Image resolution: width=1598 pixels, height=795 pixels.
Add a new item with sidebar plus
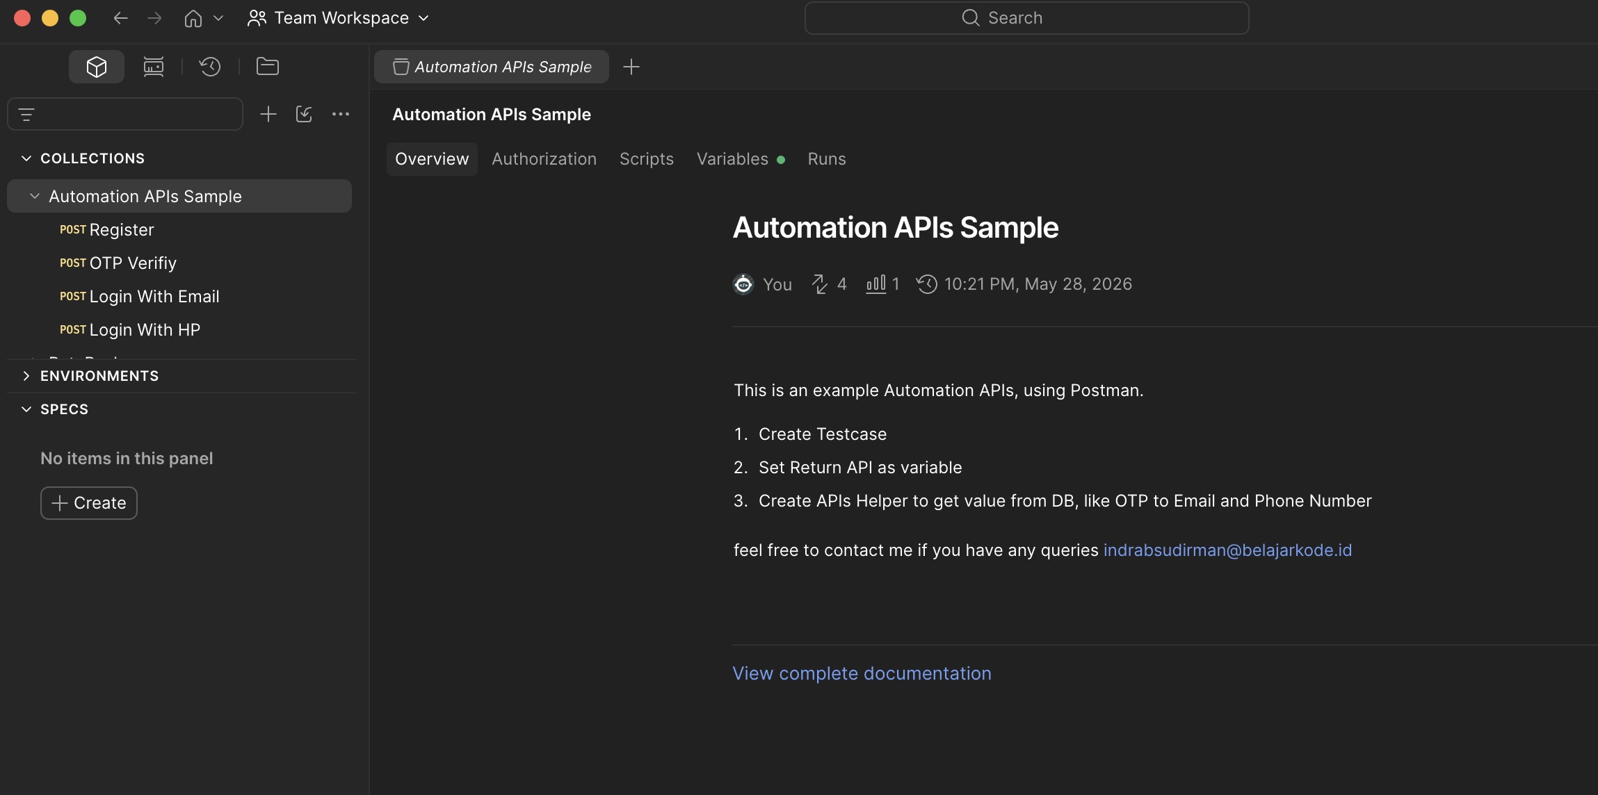click(x=268, y=114)
